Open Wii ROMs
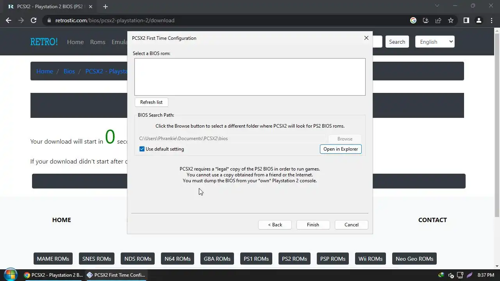Screen dimensions: 500x281 click(x=370, y=259)
